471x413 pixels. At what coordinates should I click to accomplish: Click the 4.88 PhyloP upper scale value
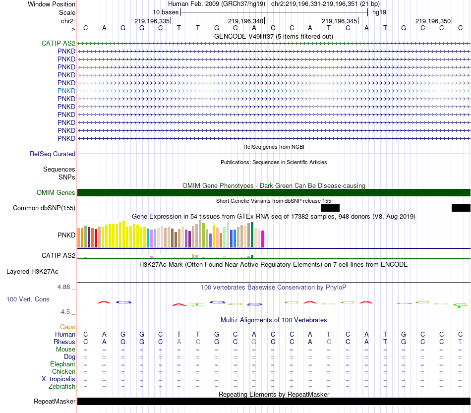click(x=63, y=287)
